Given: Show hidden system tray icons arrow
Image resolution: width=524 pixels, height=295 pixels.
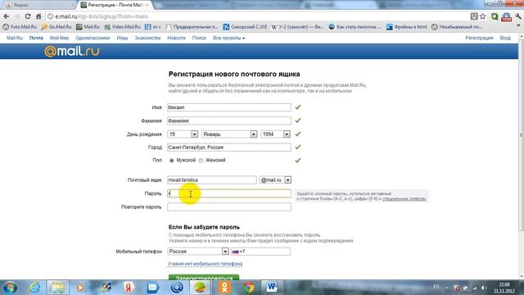Looking at the screenshot, I should point(447,288).
